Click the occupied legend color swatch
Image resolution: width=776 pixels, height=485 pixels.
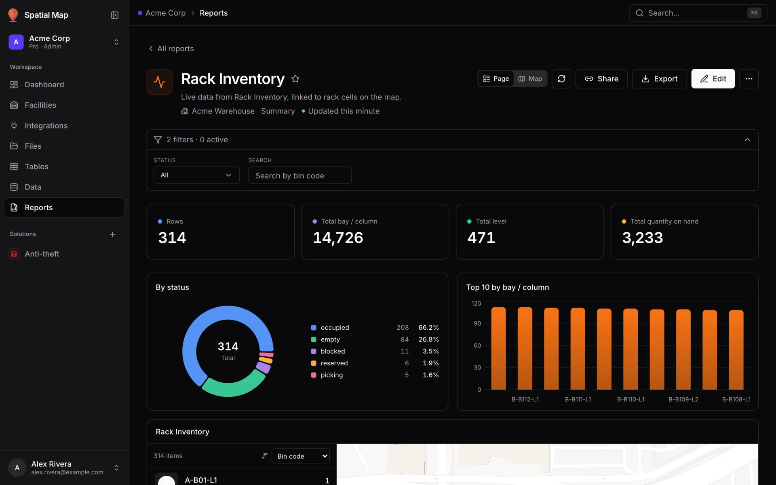click(x=314, y=328)
